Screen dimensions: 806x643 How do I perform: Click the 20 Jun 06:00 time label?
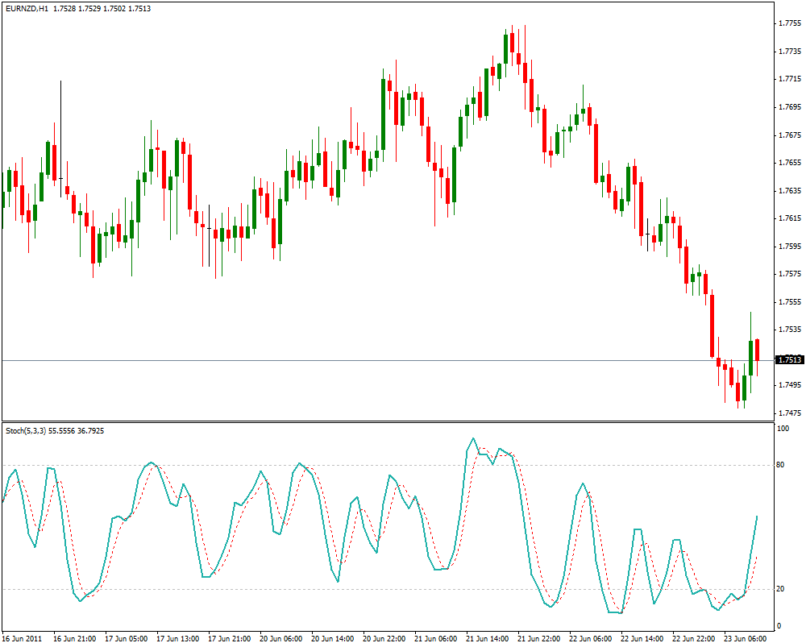(x=281, y=638)
